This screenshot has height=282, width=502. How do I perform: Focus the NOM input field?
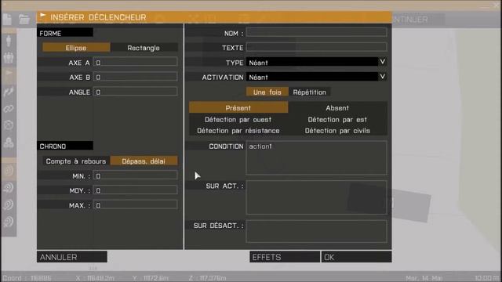(316, 33)
